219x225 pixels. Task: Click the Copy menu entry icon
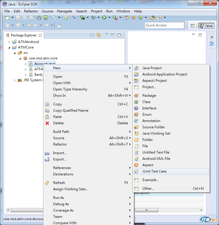pos(47,104)
